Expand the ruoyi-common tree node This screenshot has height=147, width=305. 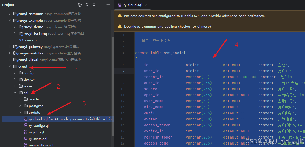10,14
